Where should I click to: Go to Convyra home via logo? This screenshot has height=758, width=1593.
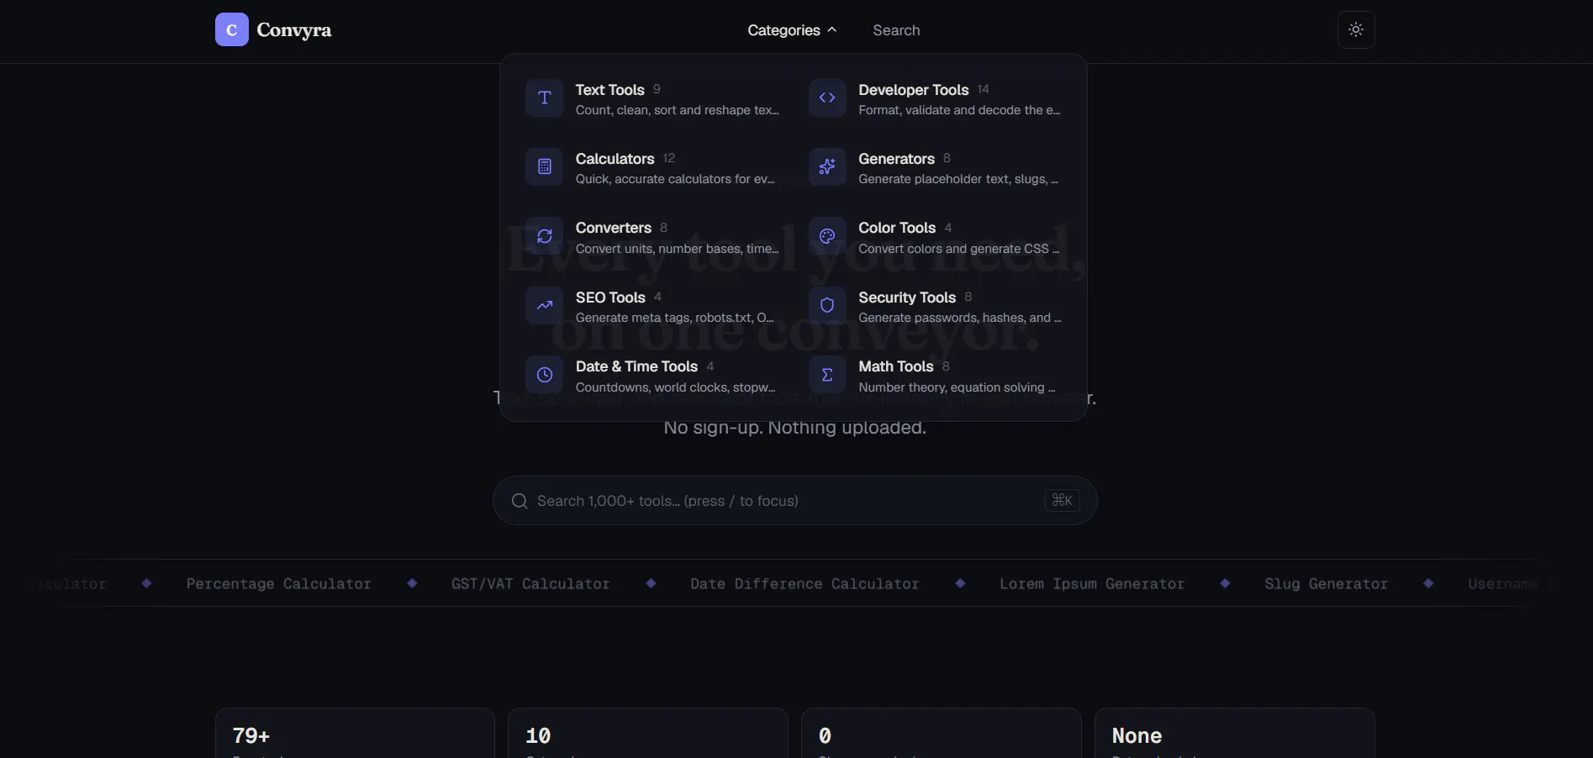[x=273, y=29]
